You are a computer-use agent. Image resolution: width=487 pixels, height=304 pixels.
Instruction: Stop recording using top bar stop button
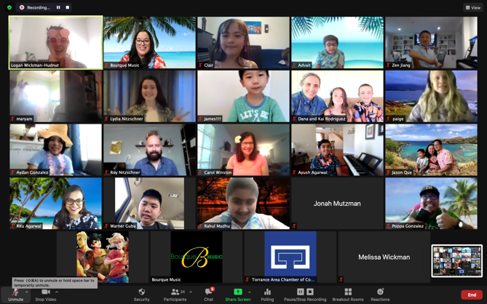(68, 7)
